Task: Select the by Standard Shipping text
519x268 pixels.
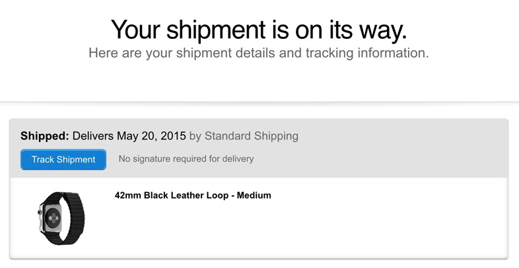Action: (x=244, y=136)
